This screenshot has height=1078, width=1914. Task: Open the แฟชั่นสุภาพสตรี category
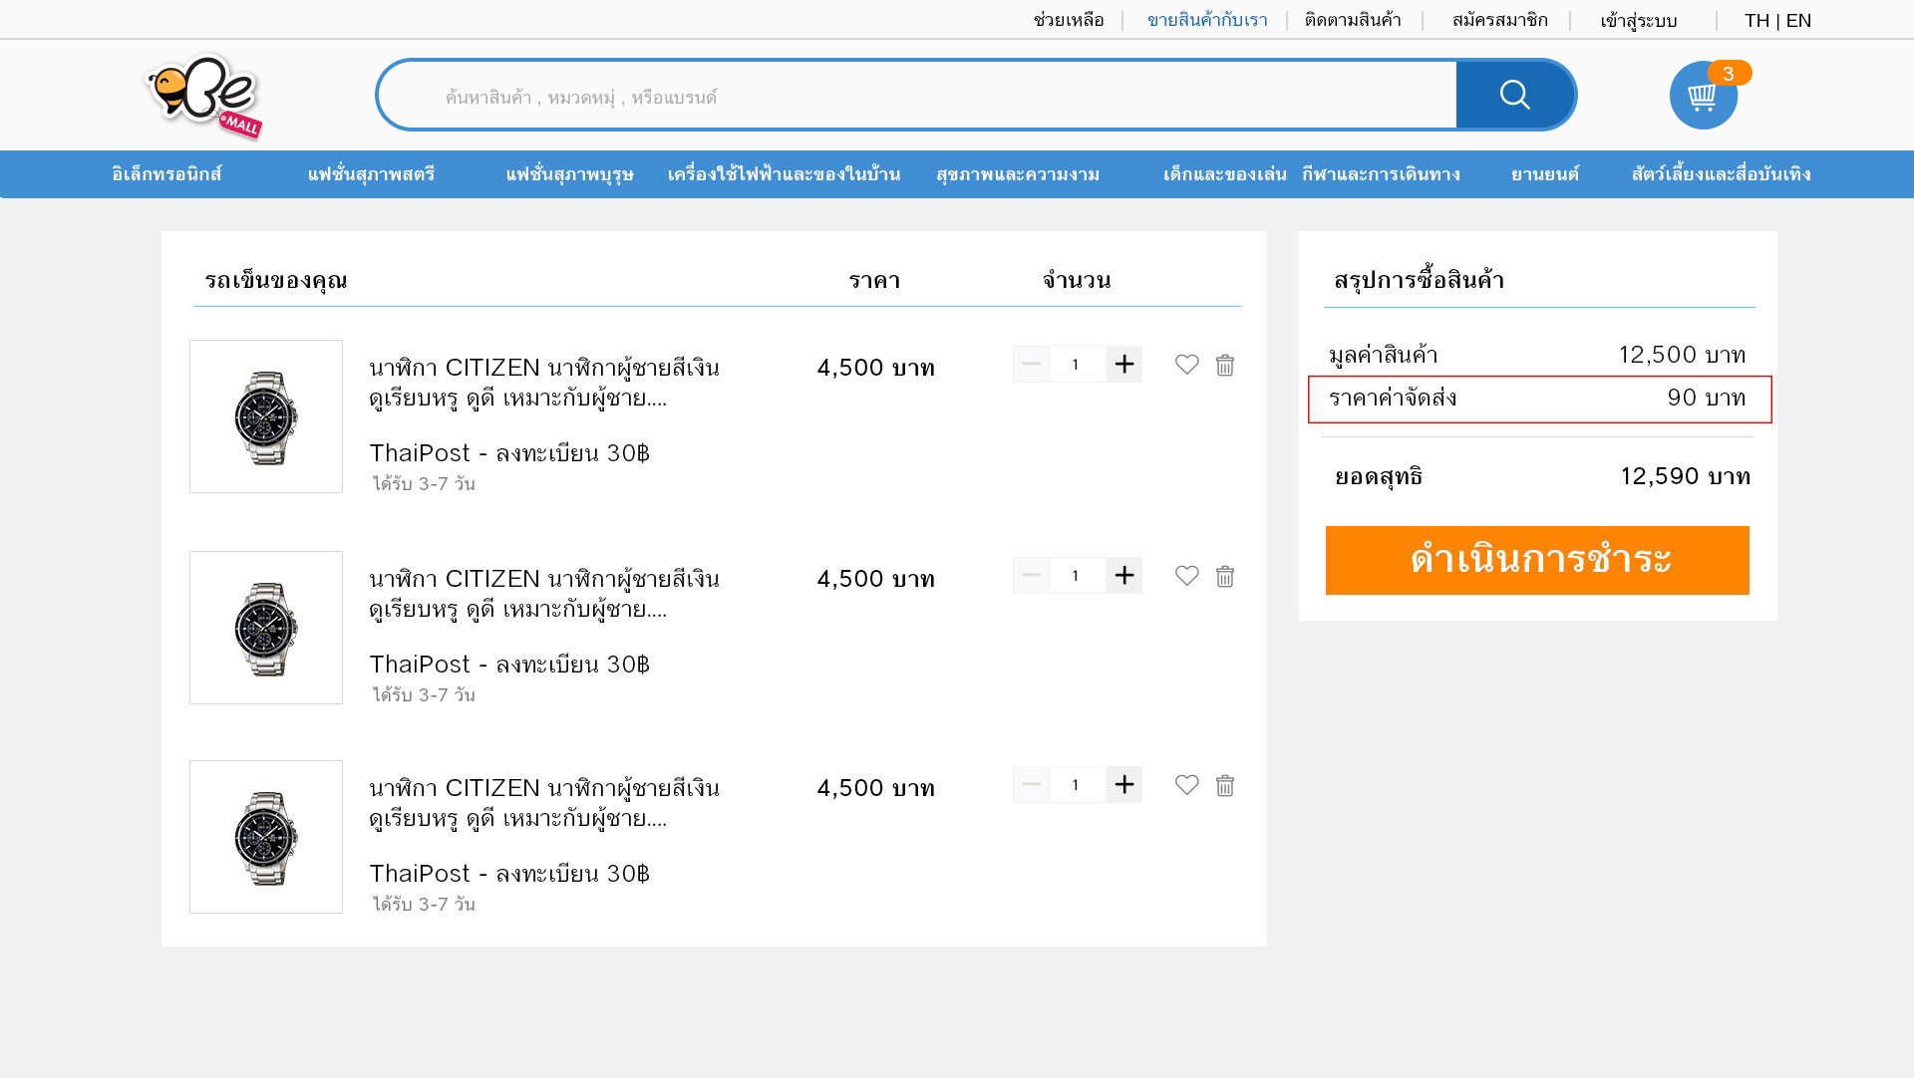coord(371,174)
